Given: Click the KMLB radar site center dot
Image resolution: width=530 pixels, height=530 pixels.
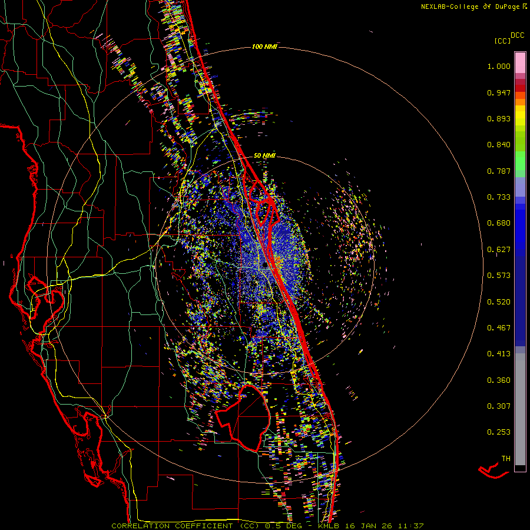Looking at the screenshot, I should [x=265, y=266].
